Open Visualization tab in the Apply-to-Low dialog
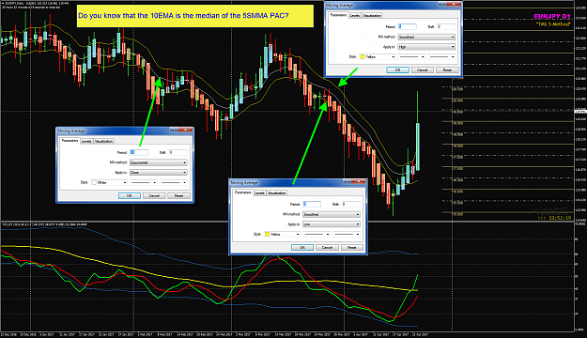The height and width of the screenshot is (338, 587). [277, 192]
